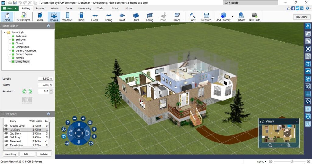
Task: Click the Search box in title bar
Action: [250, 3]
